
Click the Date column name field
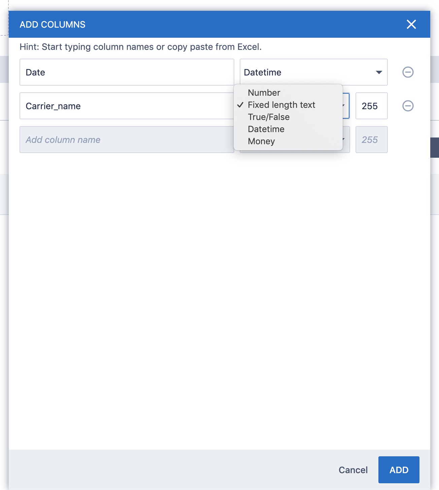click(127, 72)
